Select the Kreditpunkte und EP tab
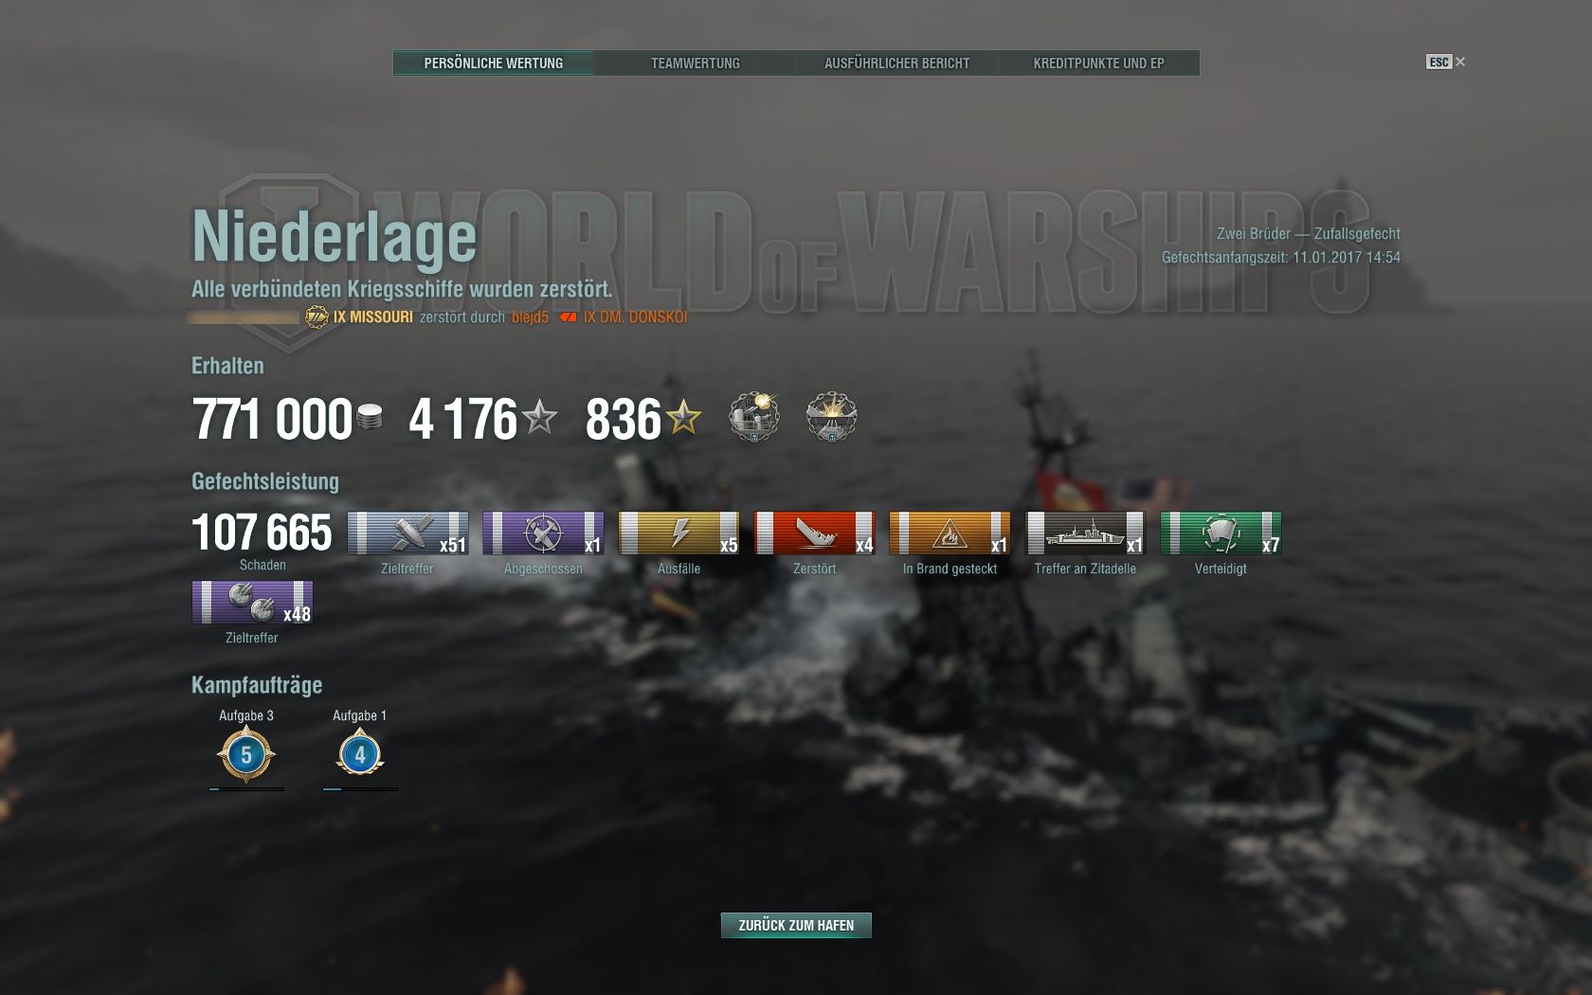The width and height of the screenshot is (1592, 995). pyautogui.click(x=1098, y=63)
